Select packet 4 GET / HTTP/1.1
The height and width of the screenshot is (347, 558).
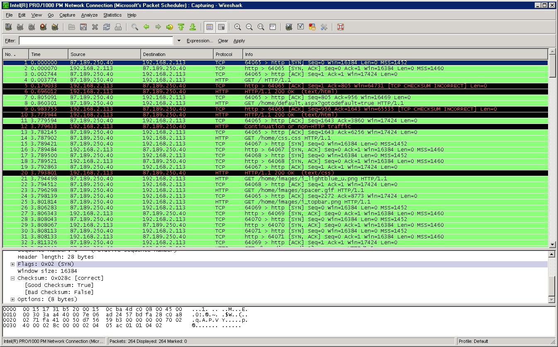click(275, 80)
